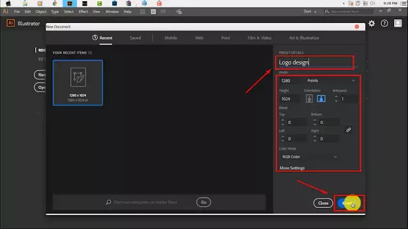The height and width of the screenshot is (229, 408).
Task: Open the Object menu
Action: [41, 11]
